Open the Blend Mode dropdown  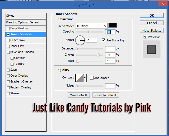pos(91,26)
